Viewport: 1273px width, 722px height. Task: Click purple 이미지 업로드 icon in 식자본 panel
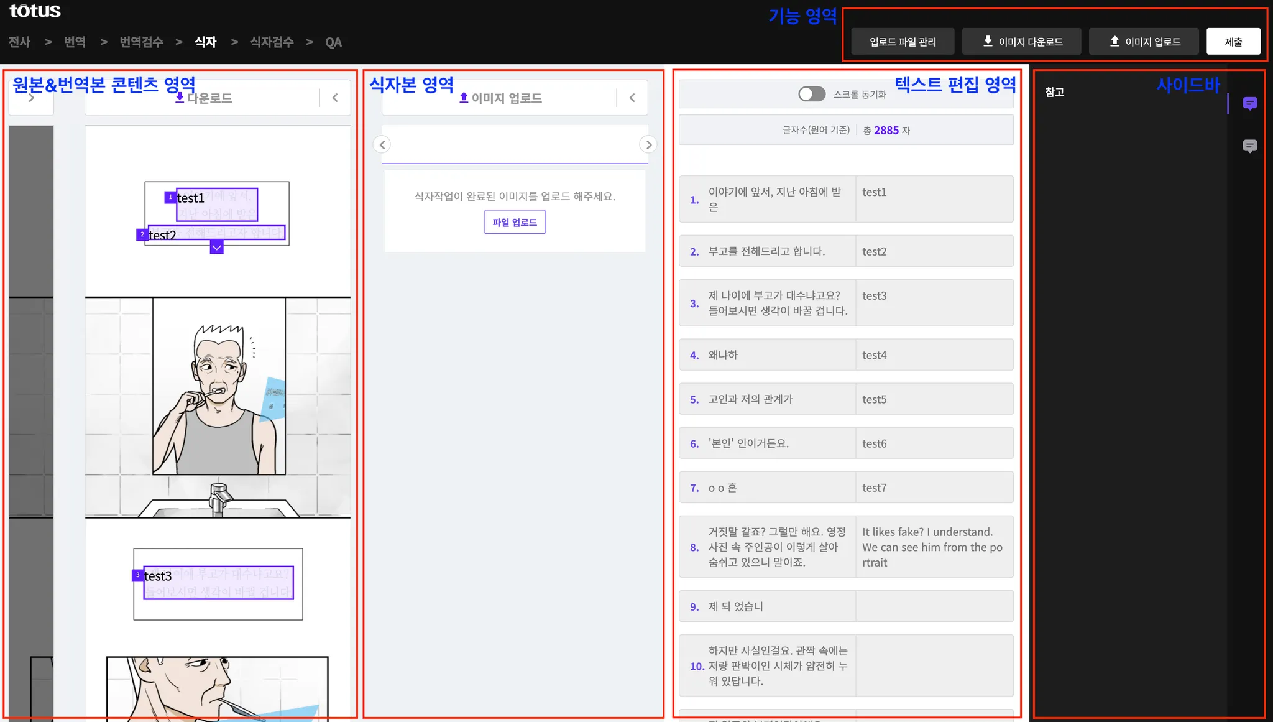pyautogui.click(x=464, y=98)
